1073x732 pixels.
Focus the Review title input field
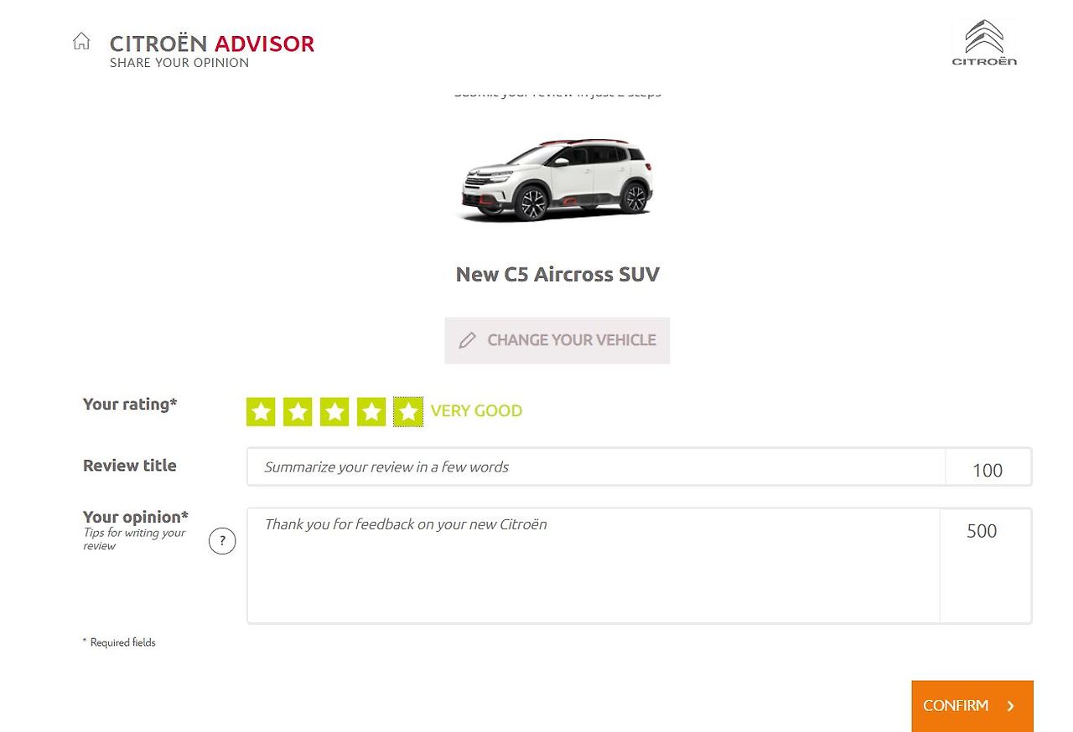pos(596,467)
